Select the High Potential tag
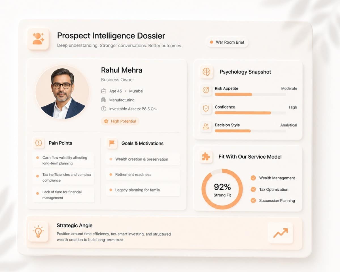 point(120,121)
